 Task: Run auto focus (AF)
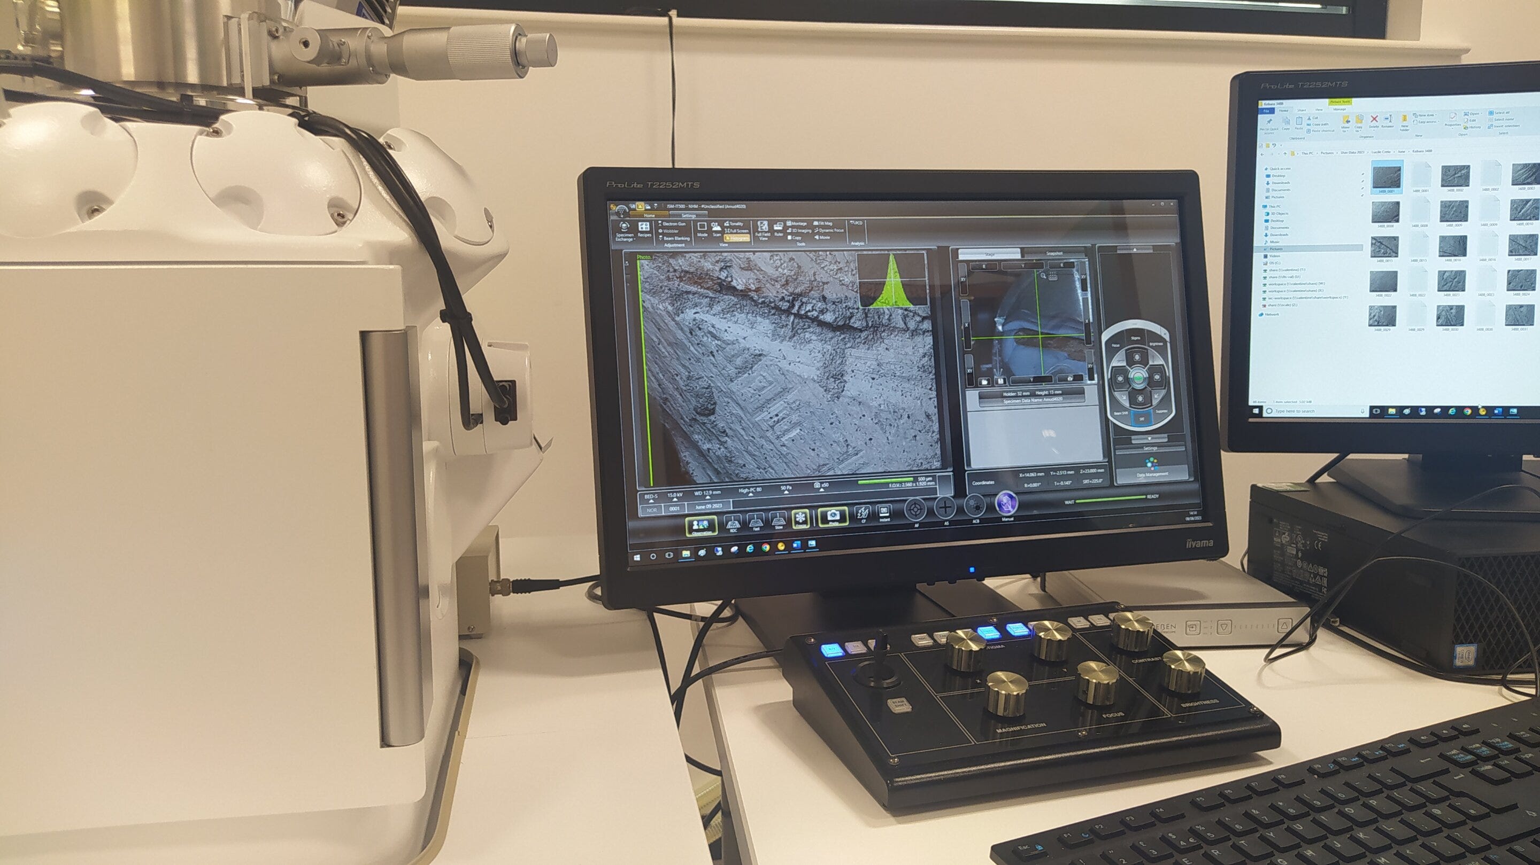(915, 510)
